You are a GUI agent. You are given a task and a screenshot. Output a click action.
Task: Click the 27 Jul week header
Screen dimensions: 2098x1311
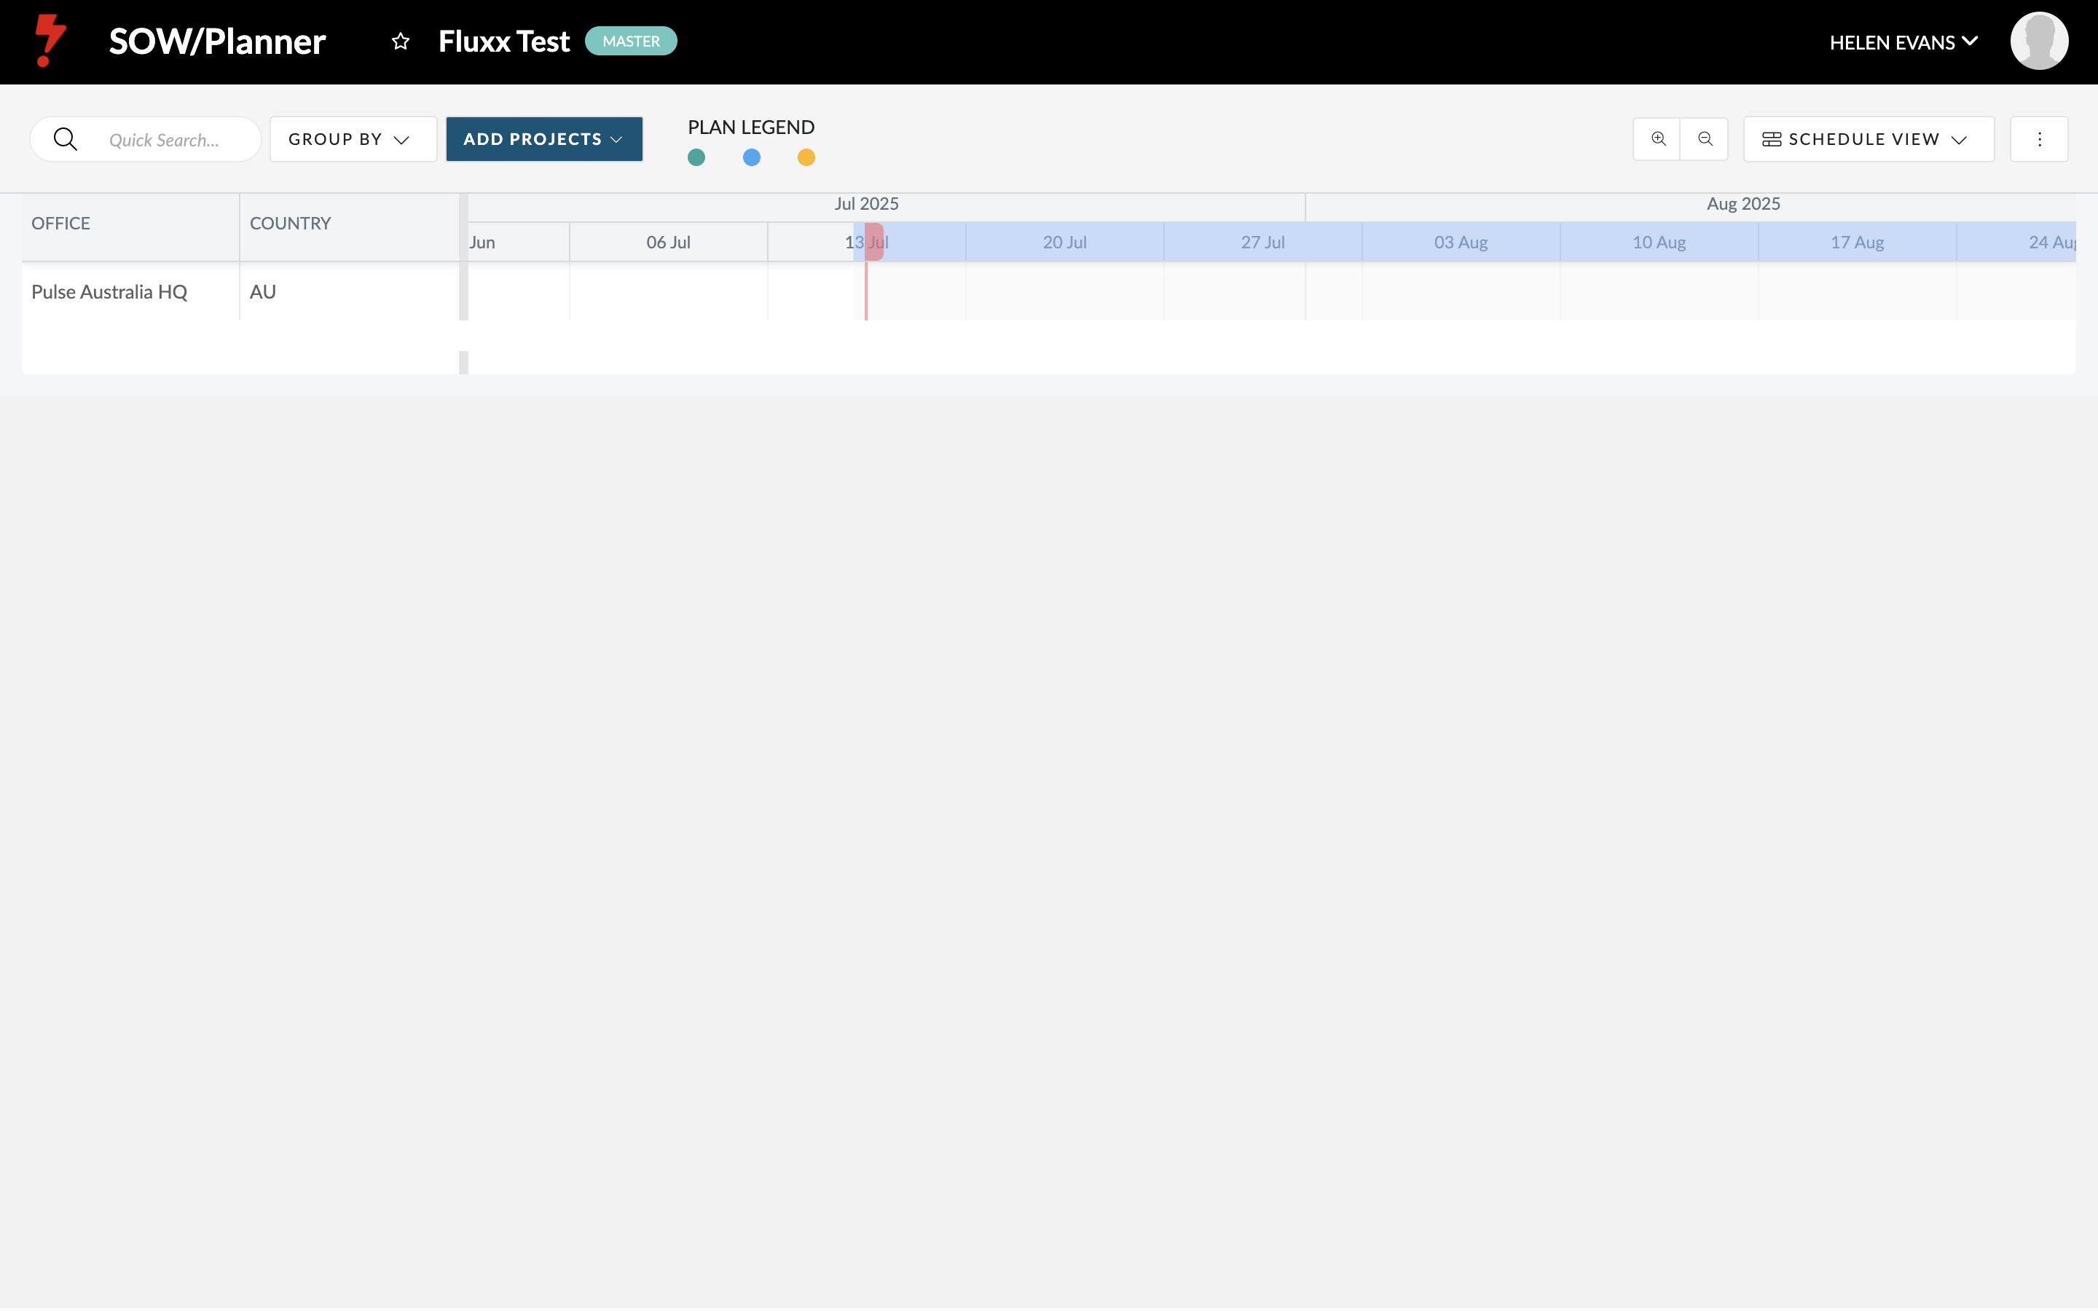(x=1262, y=243)
